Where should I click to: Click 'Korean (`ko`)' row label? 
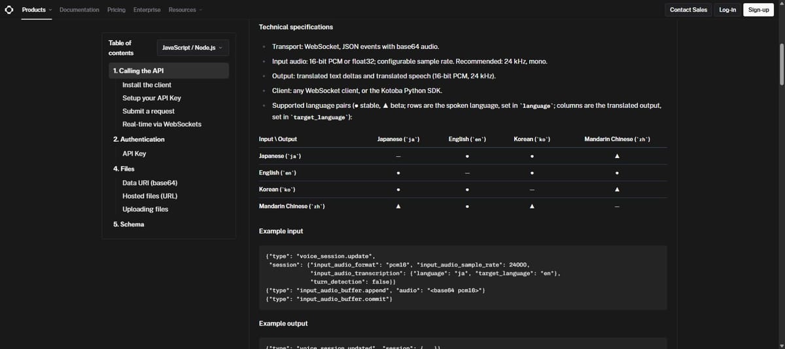point(277,190)
